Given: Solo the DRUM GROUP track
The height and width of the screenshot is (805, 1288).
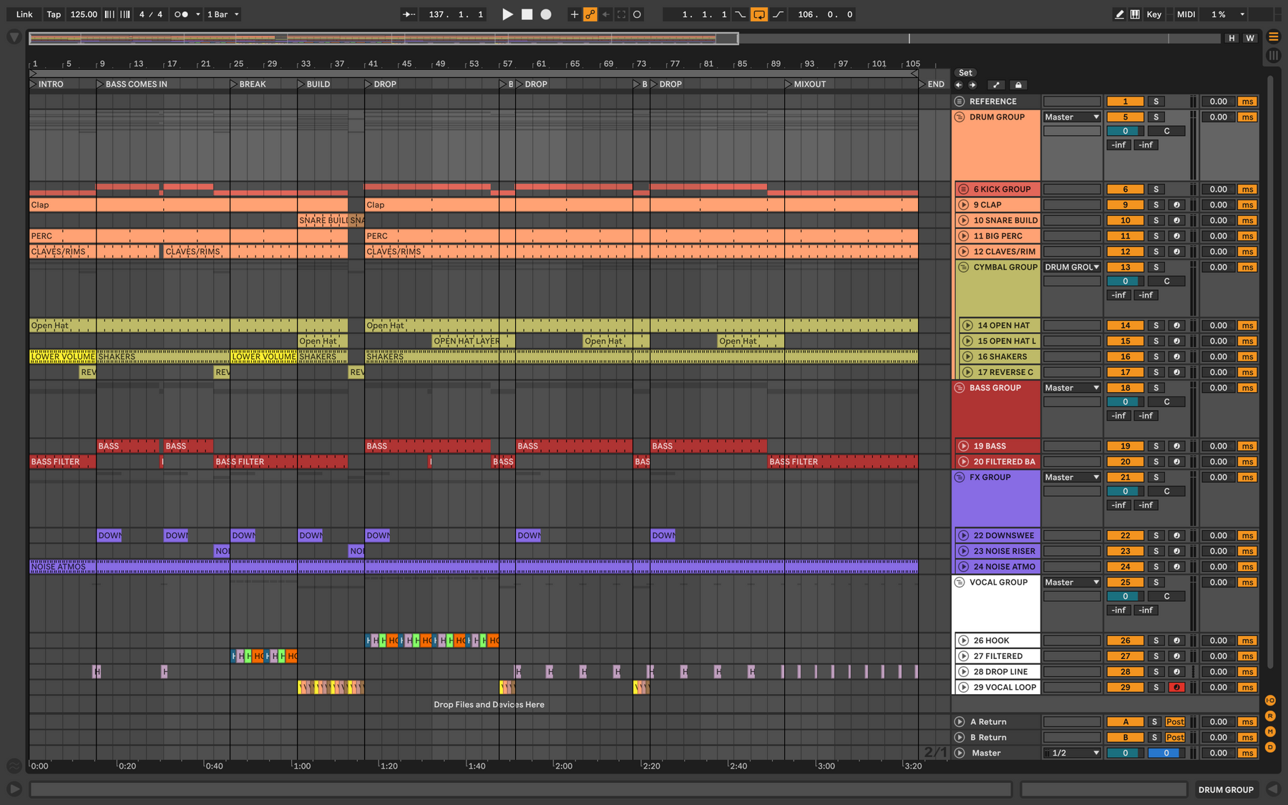Looking at the screenshot, I should 1156,117.
